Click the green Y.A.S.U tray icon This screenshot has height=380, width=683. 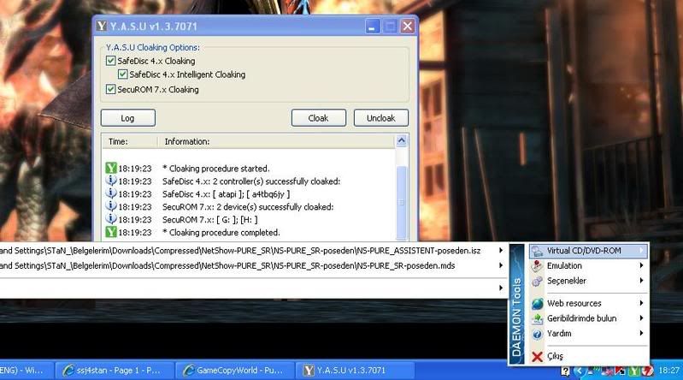pyautogui.click(x=634, y=371)
